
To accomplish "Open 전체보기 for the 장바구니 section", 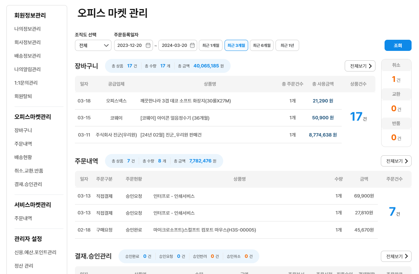I will pos(360,66).
